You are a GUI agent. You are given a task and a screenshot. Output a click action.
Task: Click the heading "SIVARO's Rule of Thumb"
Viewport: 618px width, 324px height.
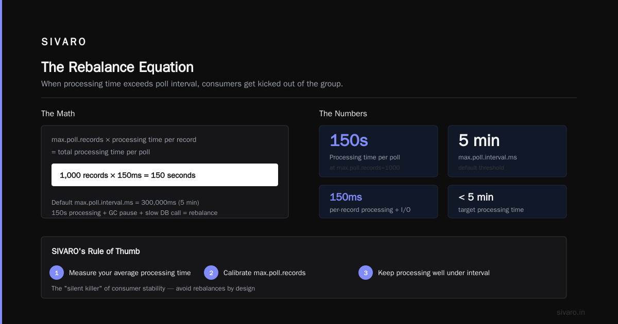[x=96, y=251]
